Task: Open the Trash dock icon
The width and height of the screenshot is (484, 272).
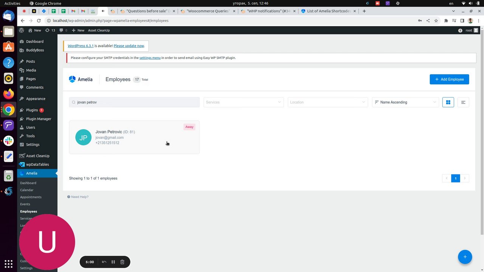Action: [8, 176]
